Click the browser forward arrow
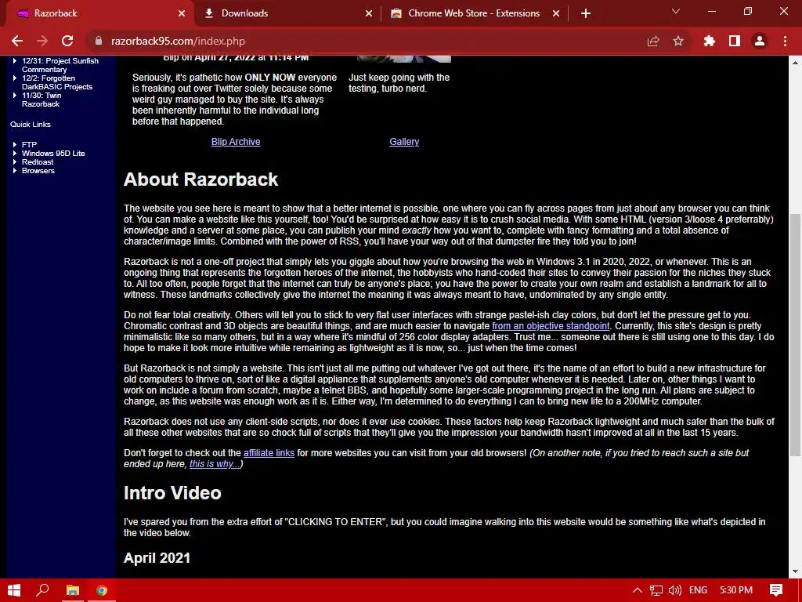This screenshot has height=602, width=802. (42, 41)
